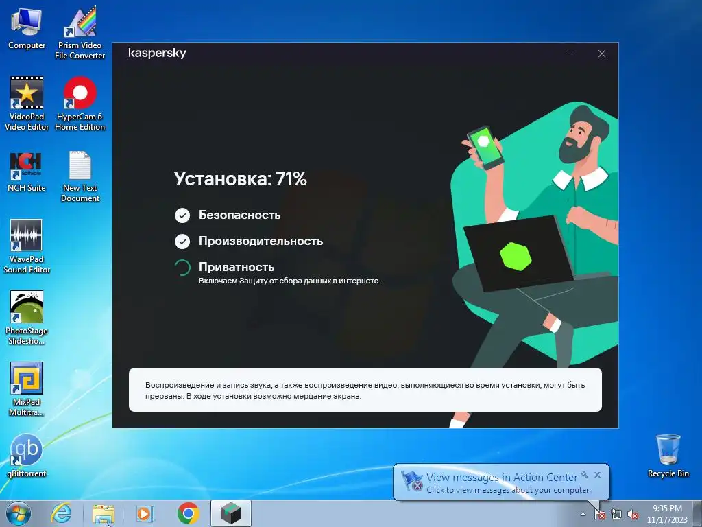Close the Action Center notification balloon
The width and height of the screenshot is (702, 527).
pyautogui.click(x=597, y=475)
